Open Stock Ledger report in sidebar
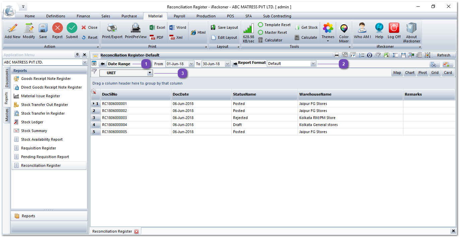This screenshot has width=460, height=238. click(x=32, y=122)
